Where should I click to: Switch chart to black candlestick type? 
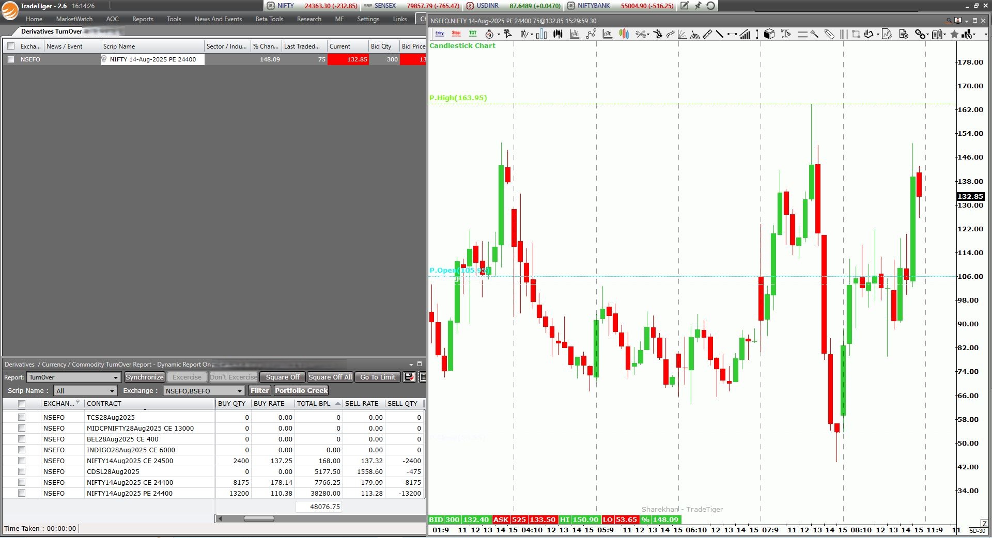pyautogui.click(x=558, y=34)
